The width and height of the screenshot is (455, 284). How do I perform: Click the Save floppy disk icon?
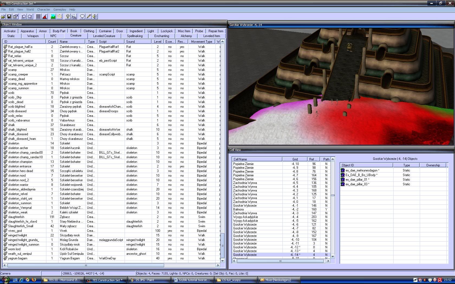pyautogui.click(x=9, y=16)
